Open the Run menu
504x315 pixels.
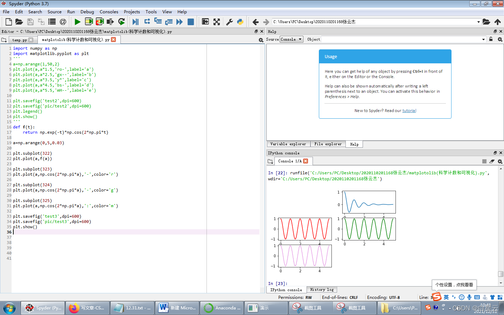coord(71,12)
